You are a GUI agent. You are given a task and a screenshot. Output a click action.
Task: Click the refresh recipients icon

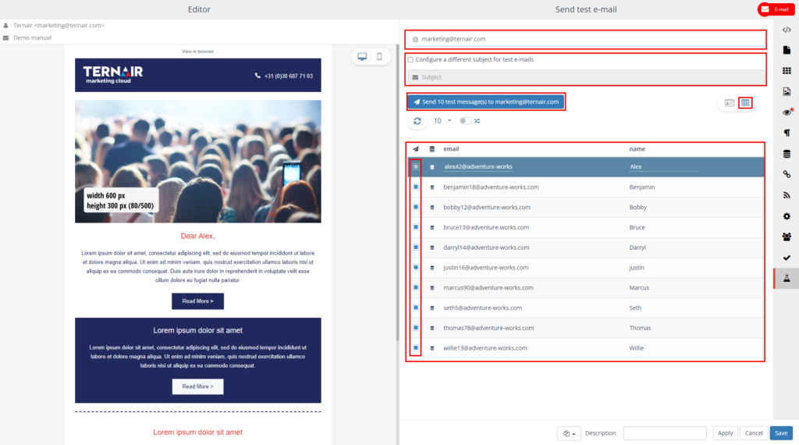pos(417,121)
